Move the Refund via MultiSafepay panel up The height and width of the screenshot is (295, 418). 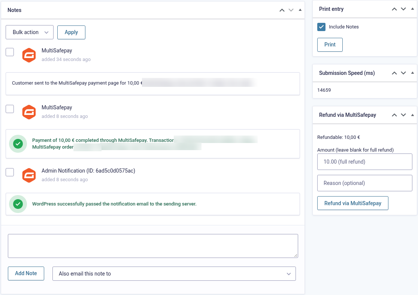pyautogui.click(x=394, y=115)
